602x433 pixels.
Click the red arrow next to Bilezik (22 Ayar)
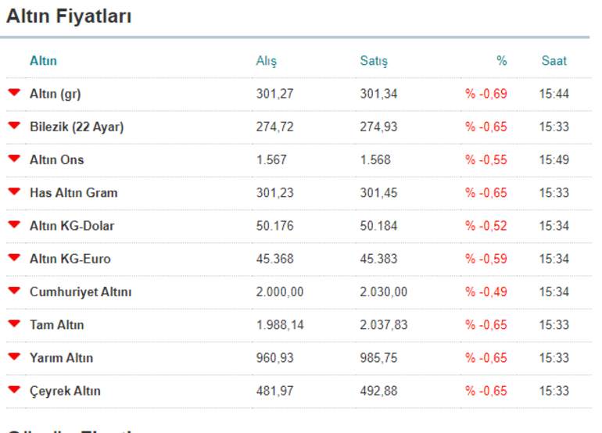coord(14,126)
